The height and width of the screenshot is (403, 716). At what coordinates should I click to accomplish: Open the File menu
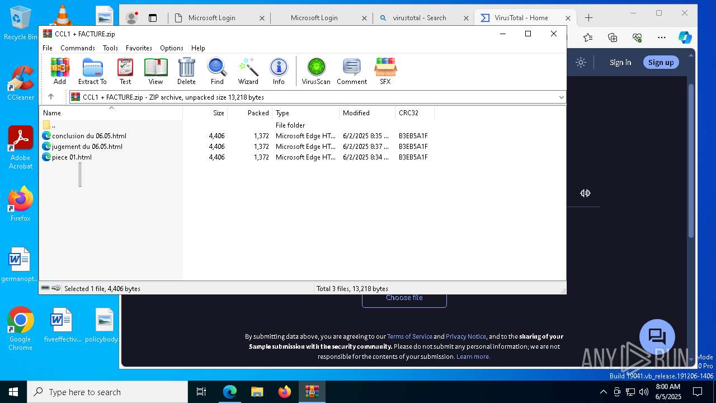coord(48,48)
